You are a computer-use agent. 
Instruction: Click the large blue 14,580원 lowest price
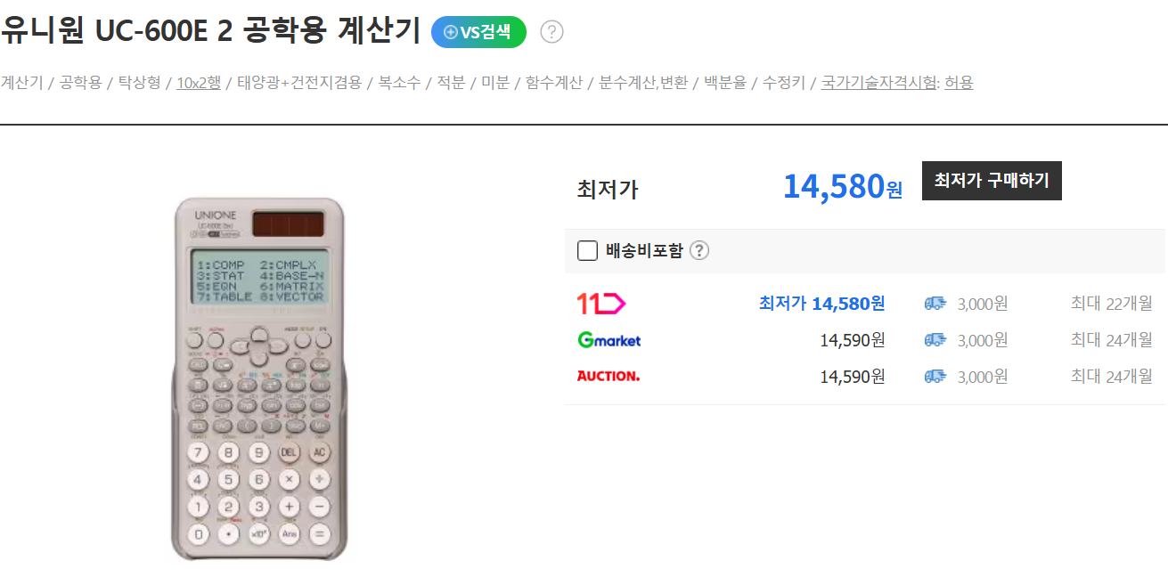click(842, 186)
